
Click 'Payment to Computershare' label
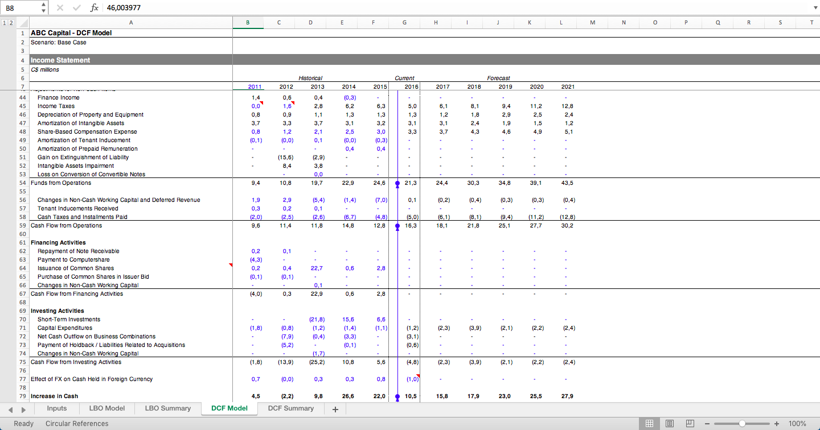pyautogui.click(x=73, y=260)
